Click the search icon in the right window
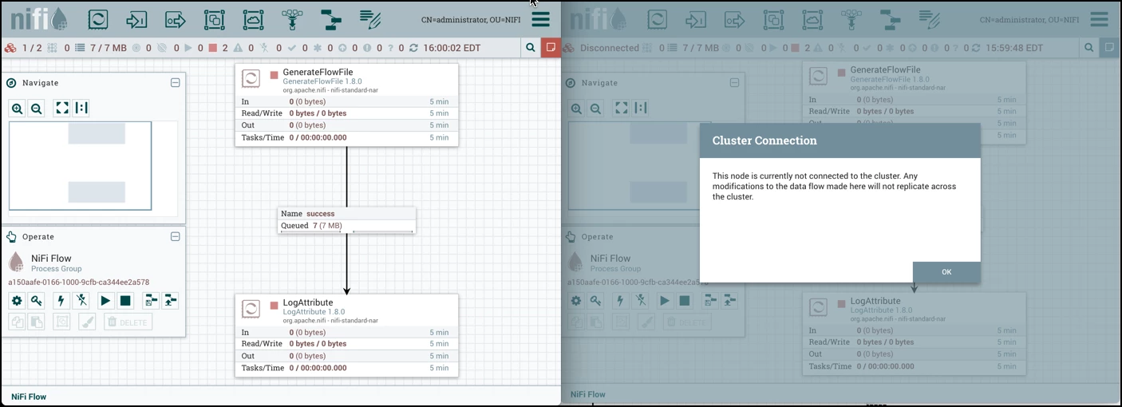 pos(1090,48)
